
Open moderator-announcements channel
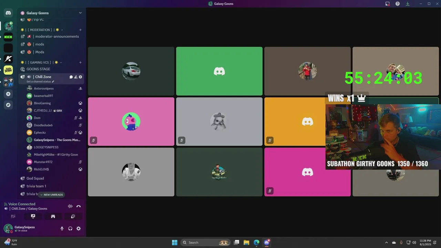[51, 37]
